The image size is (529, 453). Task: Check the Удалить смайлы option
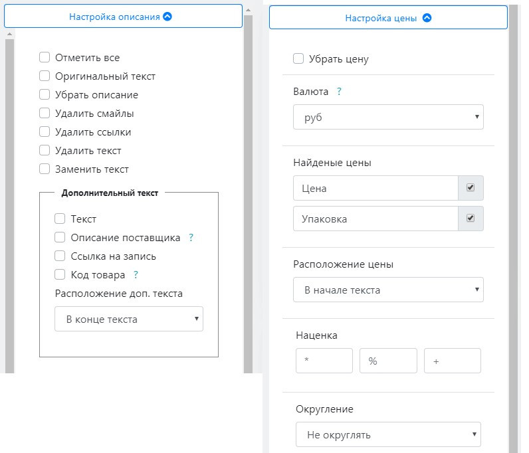click(x=45, y=114)
